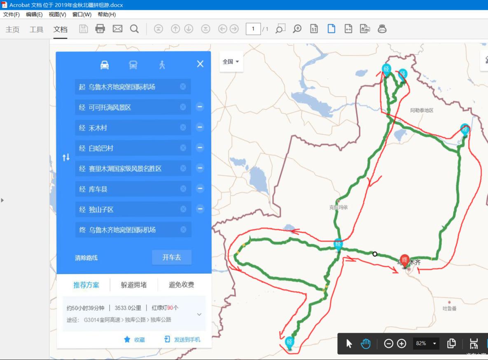The image size is (488, 360).
Task: Click the 开车去 button
Action: (x=171, y=257)
